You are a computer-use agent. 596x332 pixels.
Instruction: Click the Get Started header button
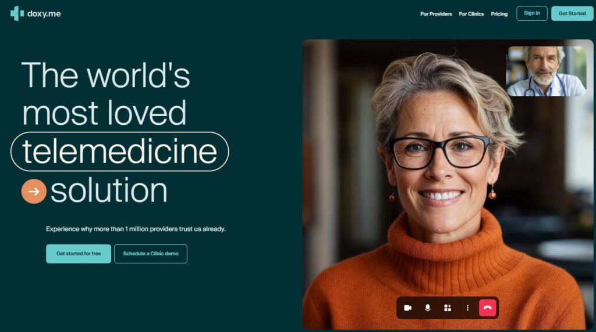[572, 13]
